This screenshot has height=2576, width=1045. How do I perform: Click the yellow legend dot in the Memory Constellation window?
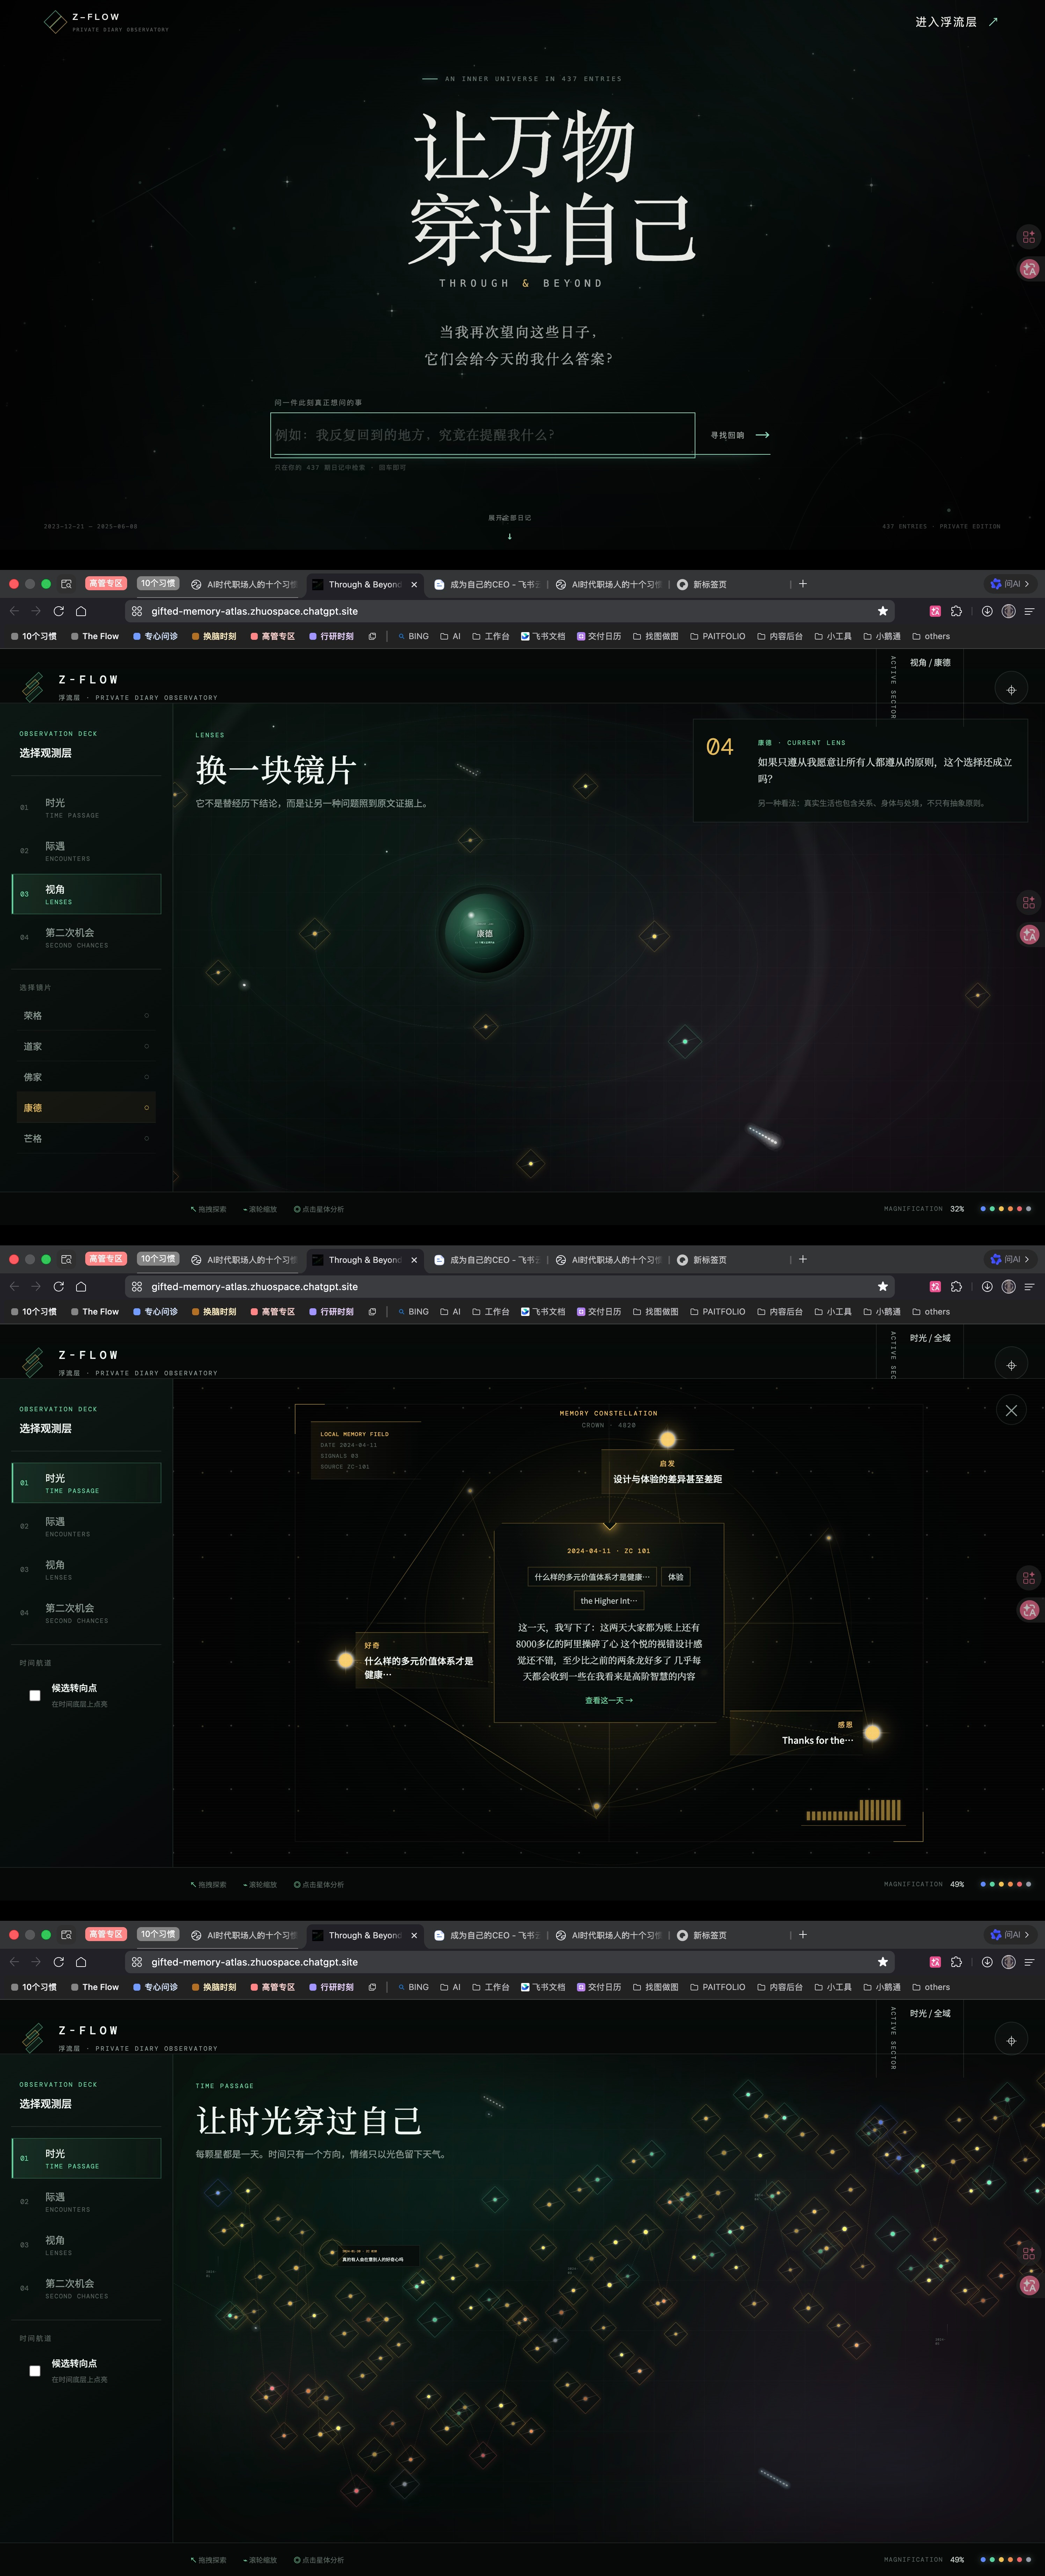(1001, 1884)
